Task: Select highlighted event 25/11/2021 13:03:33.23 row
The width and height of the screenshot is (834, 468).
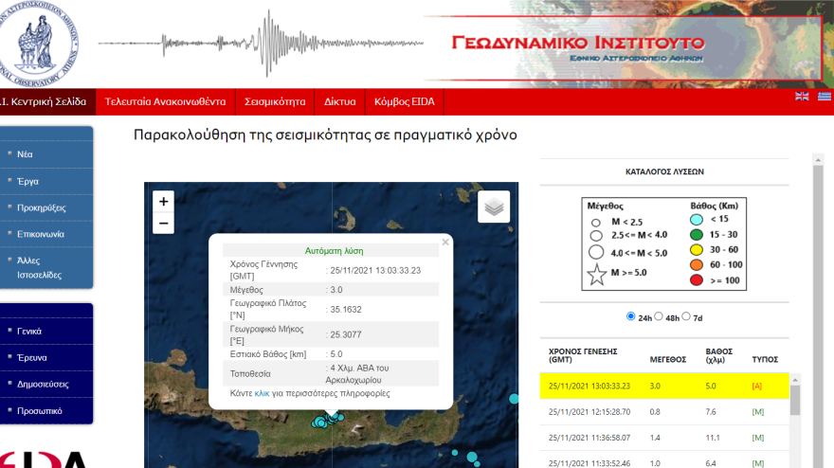Action: pos(663,387)
